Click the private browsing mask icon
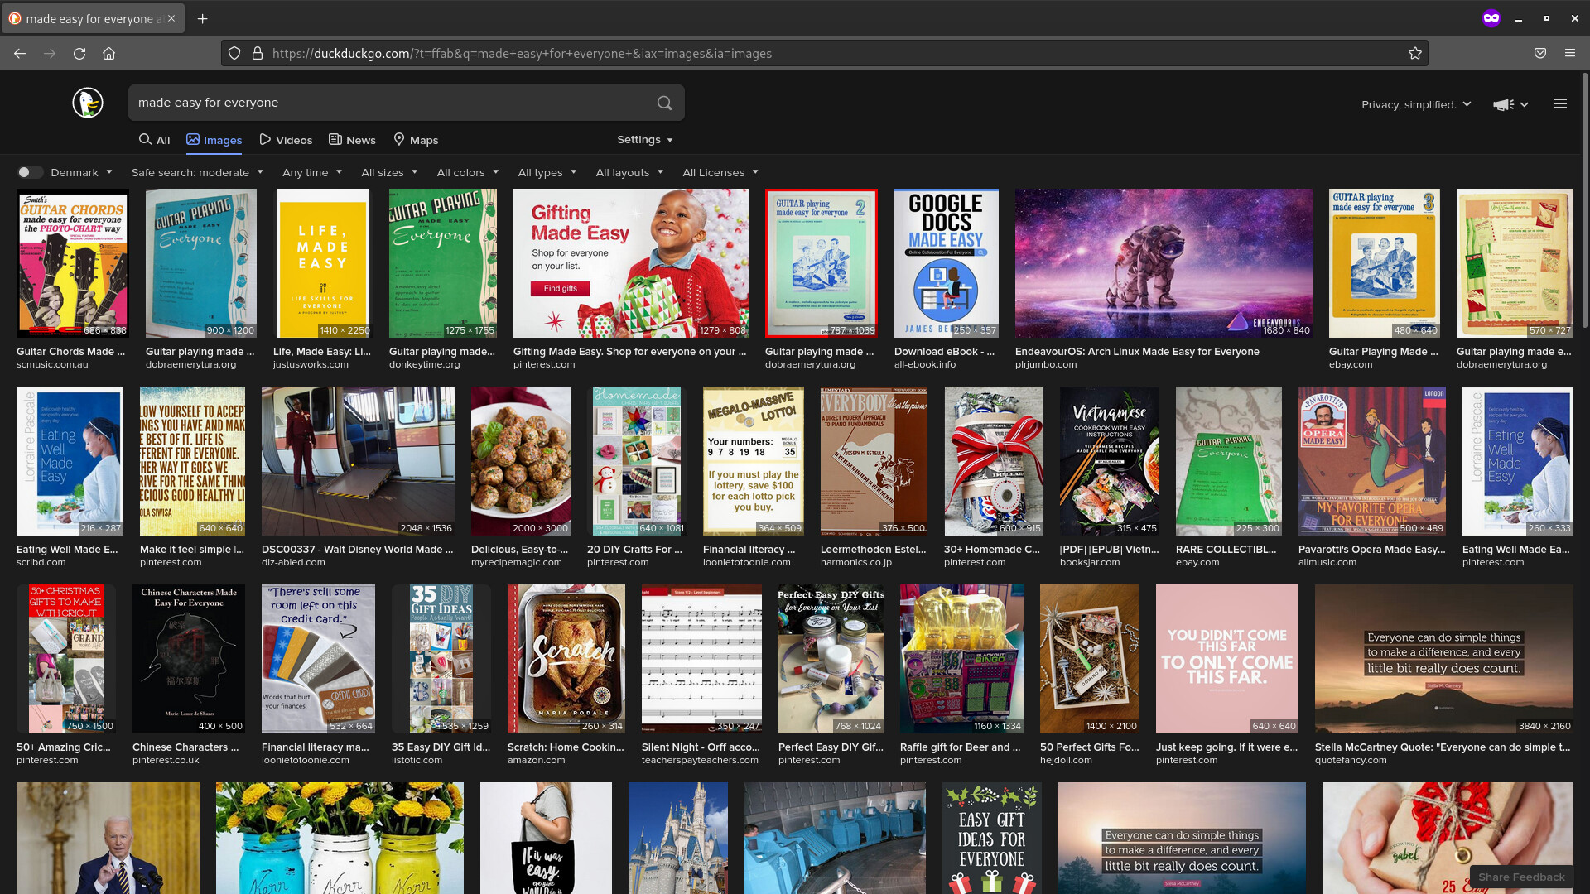 tap(1491, 18)
